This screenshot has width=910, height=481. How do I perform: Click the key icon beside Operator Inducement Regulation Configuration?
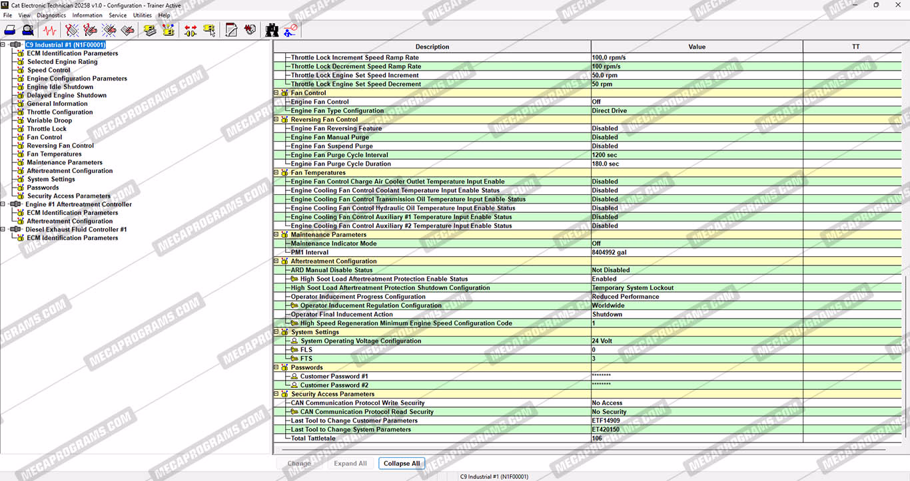(x=295, y=306)
